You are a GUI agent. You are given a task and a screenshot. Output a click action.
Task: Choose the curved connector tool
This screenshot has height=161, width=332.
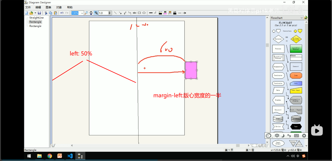click(x=130, y=13)
